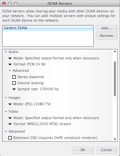Collapse the Video section
Viewport: 120px width, 156px height.
(6, 112)
